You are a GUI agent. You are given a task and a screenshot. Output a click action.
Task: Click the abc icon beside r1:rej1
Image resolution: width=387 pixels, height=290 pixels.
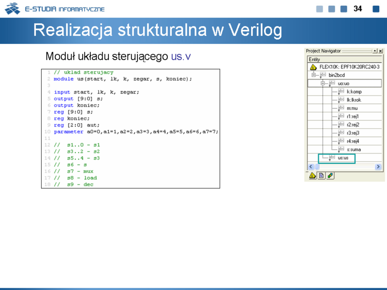[341, 116]
